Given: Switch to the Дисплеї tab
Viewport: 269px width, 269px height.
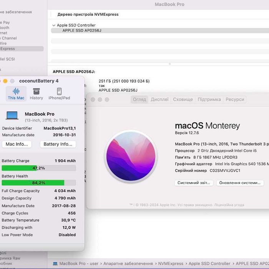Looking at the screenshot, I should 159,100.
